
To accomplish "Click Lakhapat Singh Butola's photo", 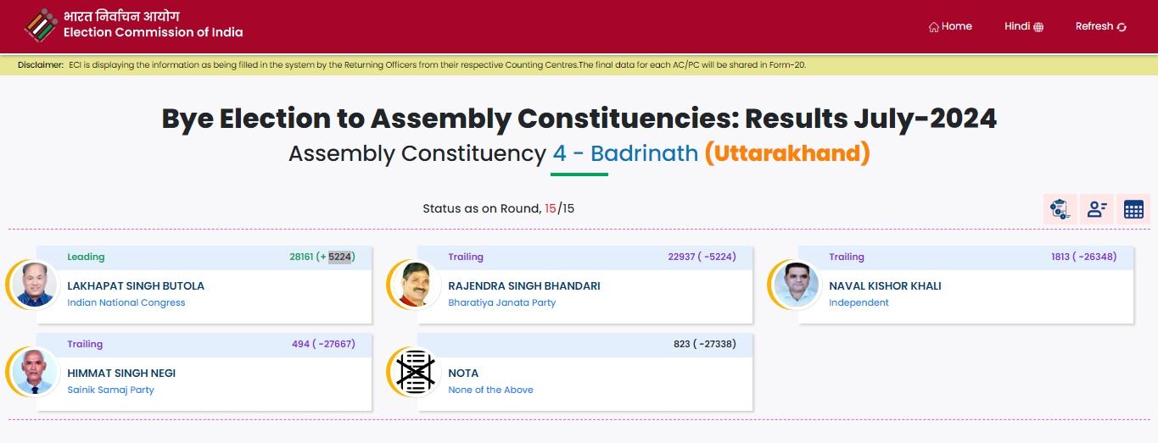I will (36, 285).
